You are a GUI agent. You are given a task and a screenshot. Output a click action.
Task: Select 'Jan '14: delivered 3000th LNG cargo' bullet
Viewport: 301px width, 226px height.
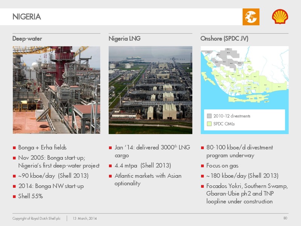pyautogui.click(x=152, y=151)
